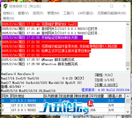Click the application icon in the title bar
The image size is (132, 118).
coord(5,6)
